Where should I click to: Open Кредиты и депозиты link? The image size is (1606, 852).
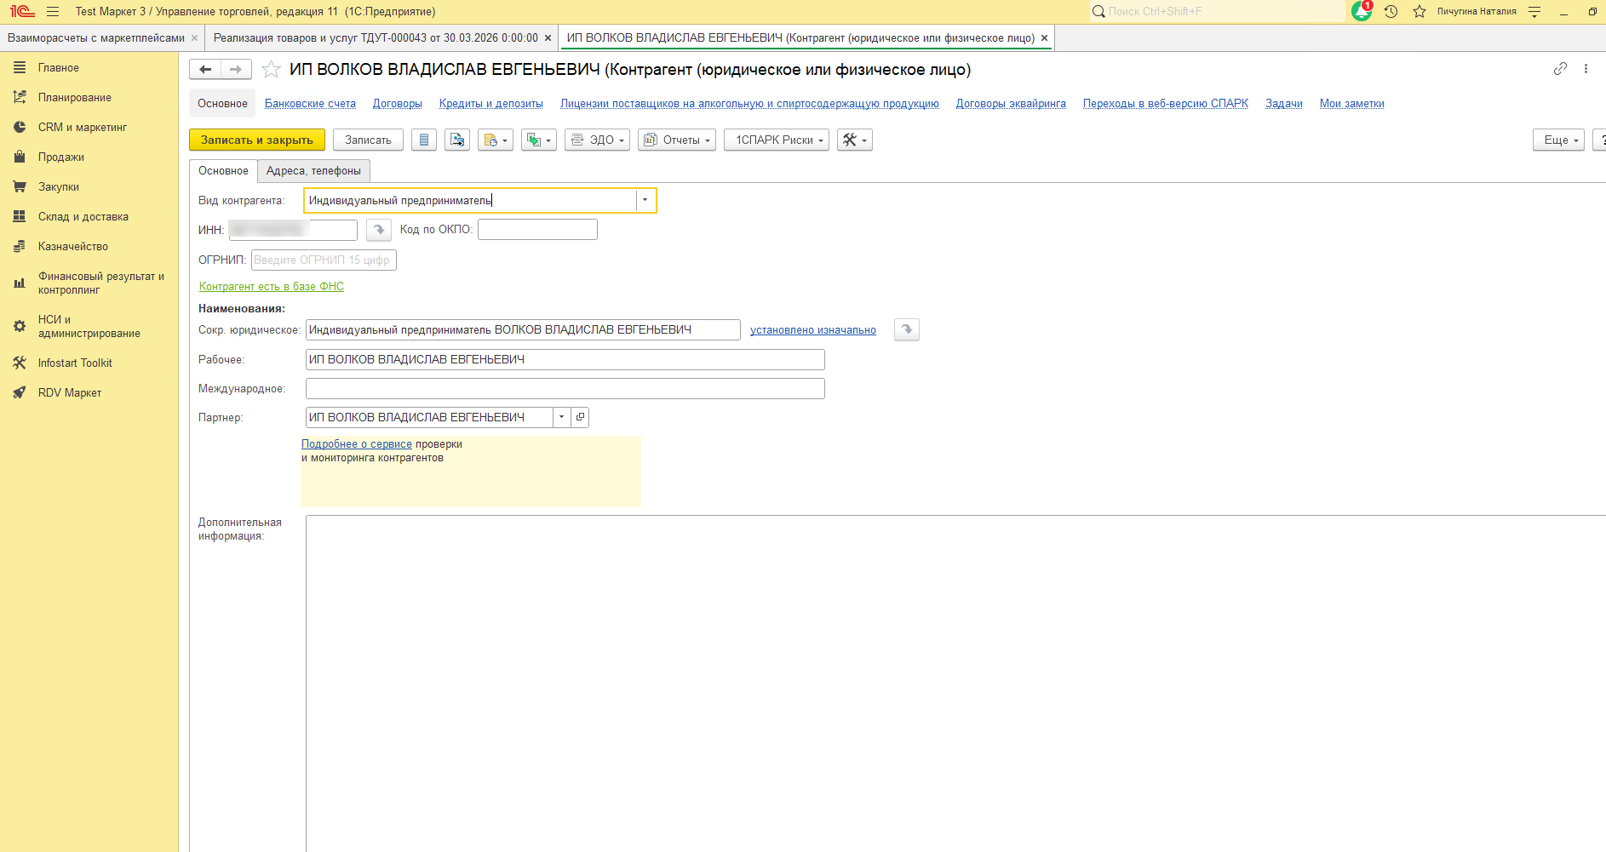point(491,104)
